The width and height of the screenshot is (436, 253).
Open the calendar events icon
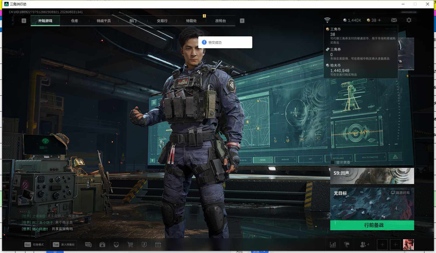pos(158,245)
